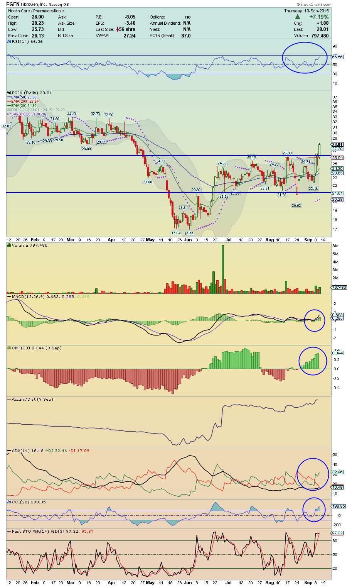This screenshot has width=347, height=586.
Task: Click the 27.29 upper band tag on the price axis
Action: pos(337,149)
